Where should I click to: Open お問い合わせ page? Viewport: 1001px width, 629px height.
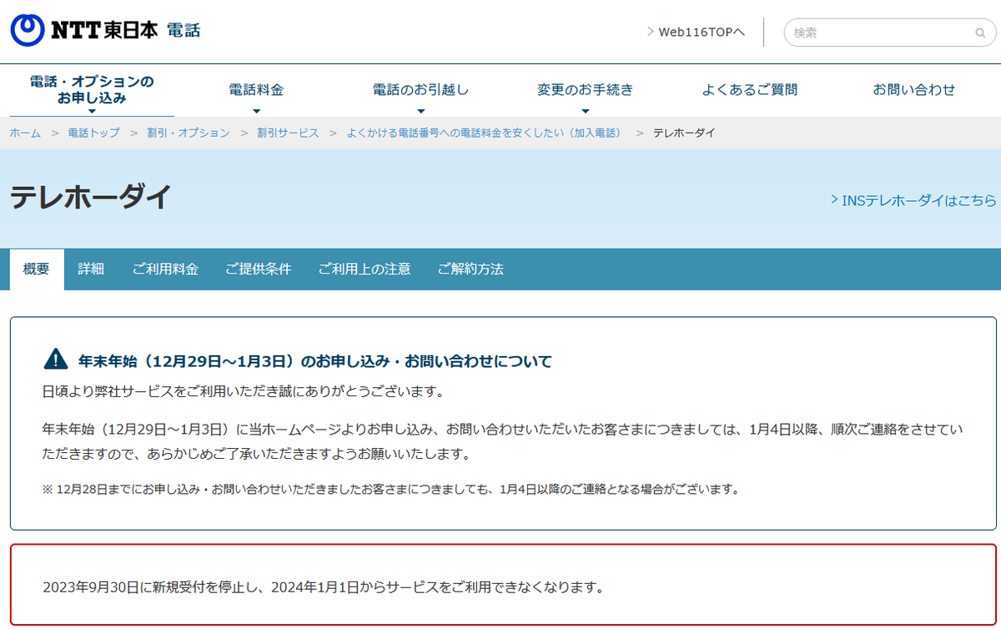pos(914,89)
